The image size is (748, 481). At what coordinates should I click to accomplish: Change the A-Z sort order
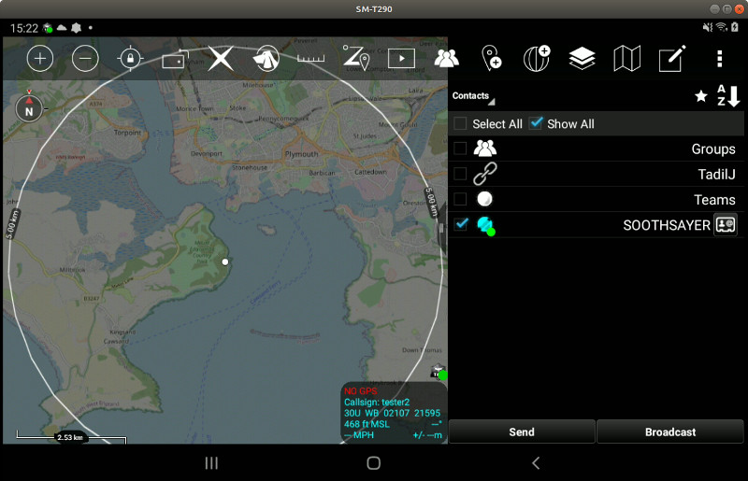point(728,96)
